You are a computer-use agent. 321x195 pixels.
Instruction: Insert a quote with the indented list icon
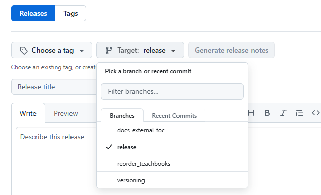300,113
